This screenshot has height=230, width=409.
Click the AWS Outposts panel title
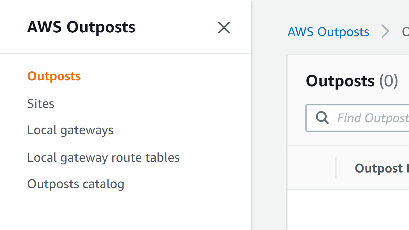click(81, 27)
